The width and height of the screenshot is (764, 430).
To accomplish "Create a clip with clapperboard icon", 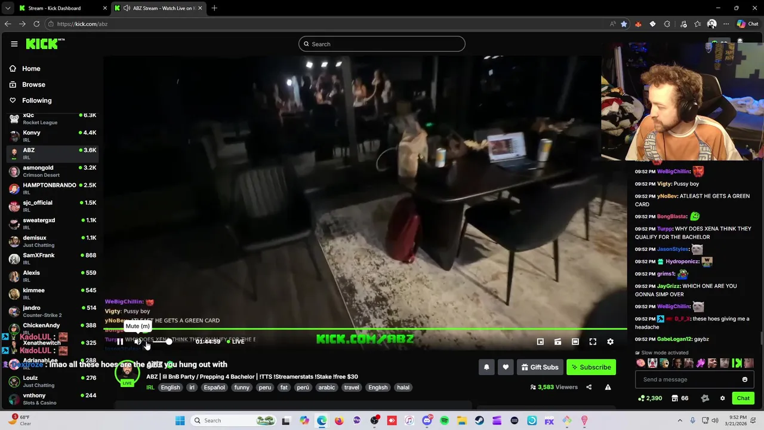I will (x=557, y=342).
